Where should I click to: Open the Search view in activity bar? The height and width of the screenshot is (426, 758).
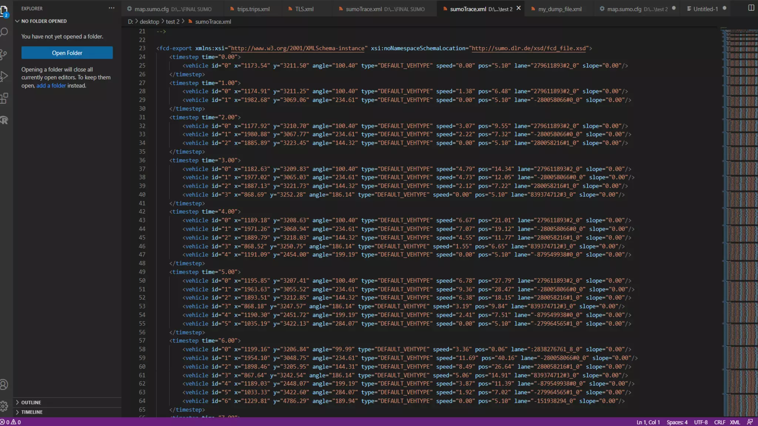coord(4,33)
